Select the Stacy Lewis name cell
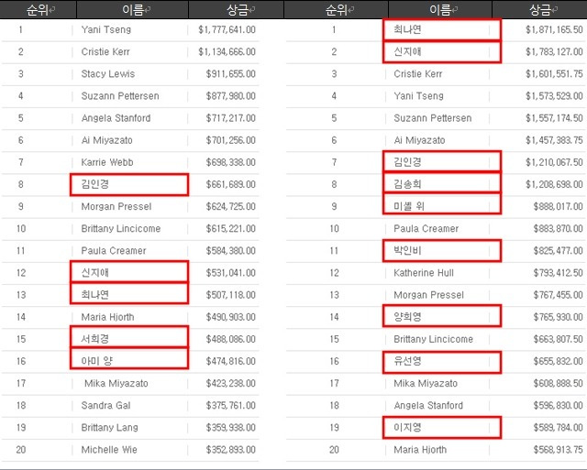The image size is (587, 470). point(107,73)
